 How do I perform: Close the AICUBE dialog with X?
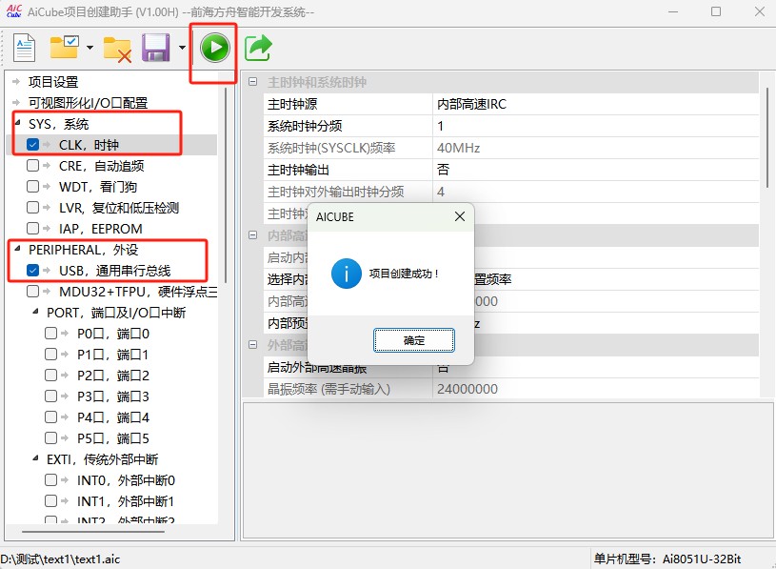[x=460, y=216]
